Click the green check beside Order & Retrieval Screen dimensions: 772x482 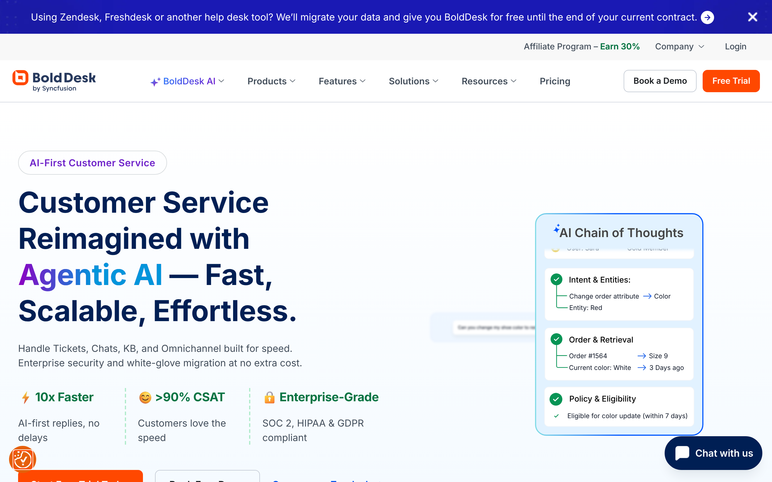click(556, 339)
